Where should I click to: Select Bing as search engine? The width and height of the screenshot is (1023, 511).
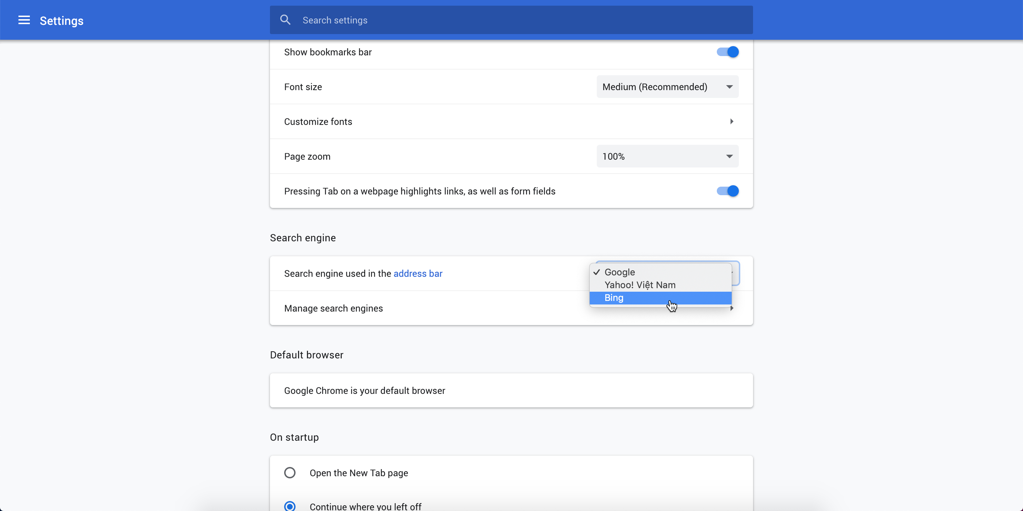point(660,298)
